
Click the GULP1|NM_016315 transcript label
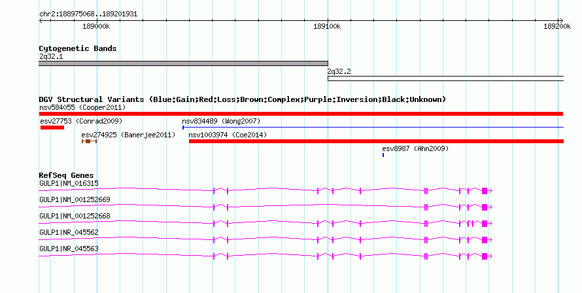[x=69, y=183]
